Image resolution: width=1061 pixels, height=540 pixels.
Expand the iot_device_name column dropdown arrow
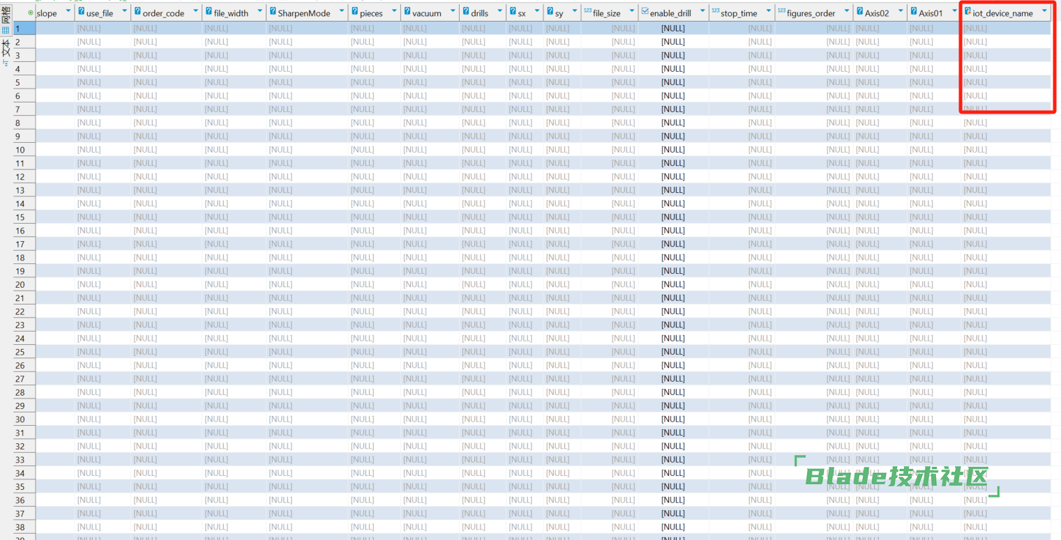[1044, 12]
